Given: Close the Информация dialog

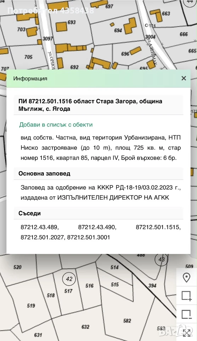Looking at the screenshot, I should point(184,78).
